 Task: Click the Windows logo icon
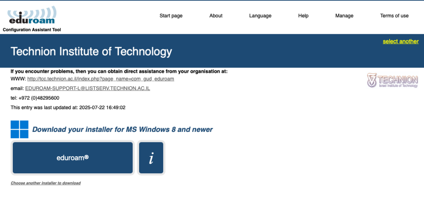point(19,129)
